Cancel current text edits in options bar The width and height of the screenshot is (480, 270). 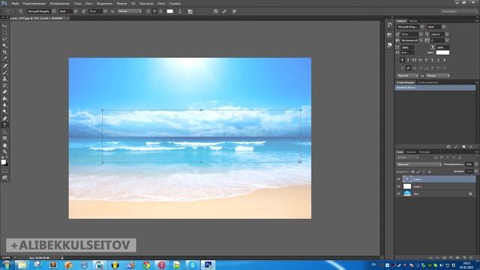pos(216,11)
